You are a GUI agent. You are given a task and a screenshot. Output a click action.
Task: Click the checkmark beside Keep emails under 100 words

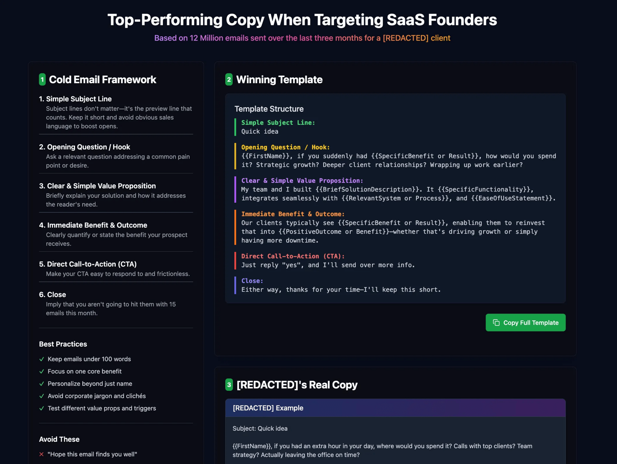[x=41, y=359]
